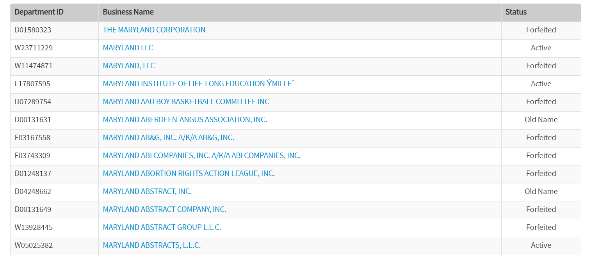
Task: Open MARYLAND ABI COMPANIES, INC. entry
Action: 201,156
